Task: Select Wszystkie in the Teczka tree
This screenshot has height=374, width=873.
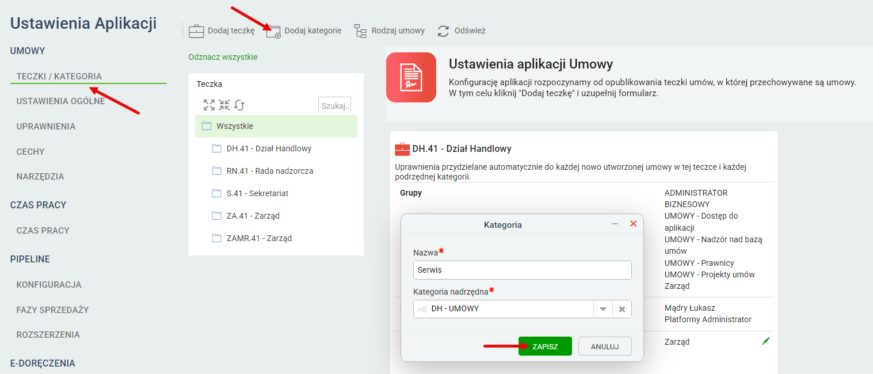Action: 276,126
